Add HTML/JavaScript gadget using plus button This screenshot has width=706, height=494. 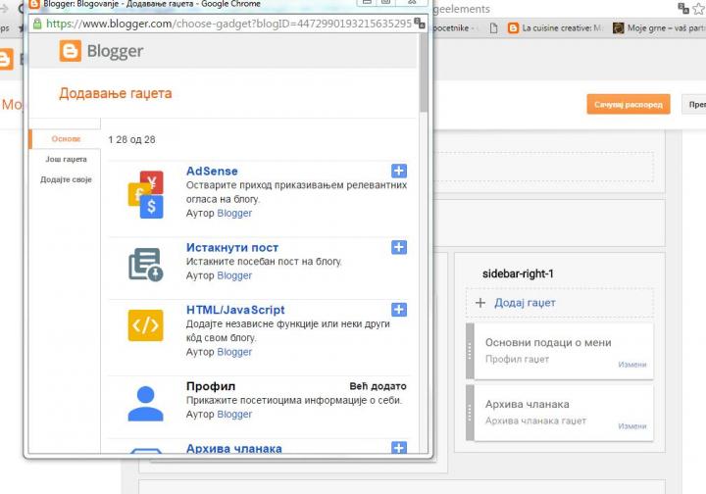398,310
